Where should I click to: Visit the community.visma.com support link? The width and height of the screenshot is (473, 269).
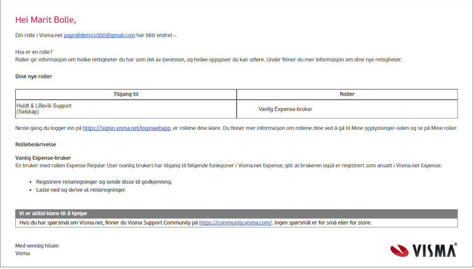pyautogui.click(x=235, y=223)
